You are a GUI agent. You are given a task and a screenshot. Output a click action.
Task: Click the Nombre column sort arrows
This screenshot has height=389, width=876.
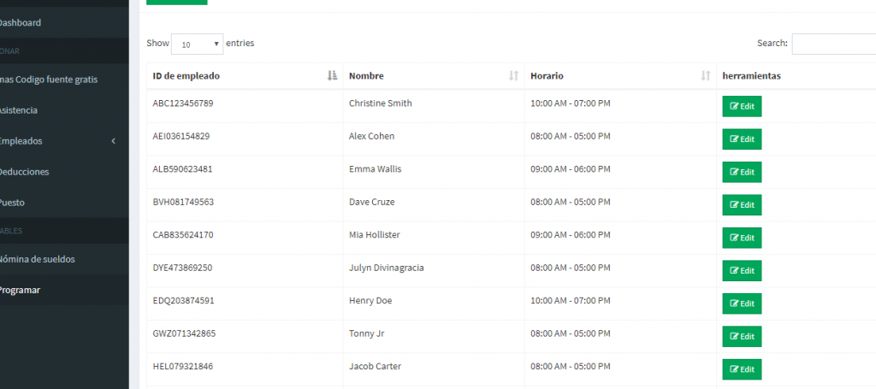pos(513,76)
